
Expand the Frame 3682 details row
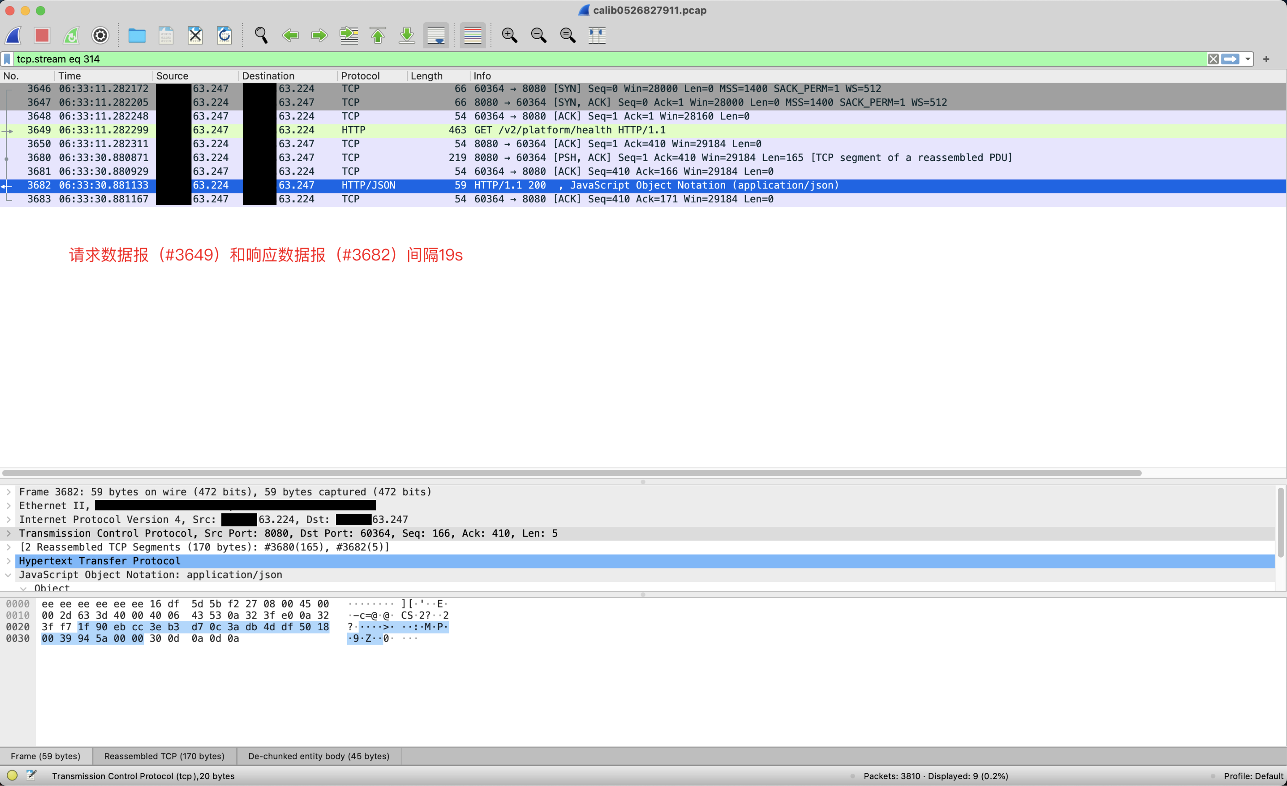click(x=8, y=492)
